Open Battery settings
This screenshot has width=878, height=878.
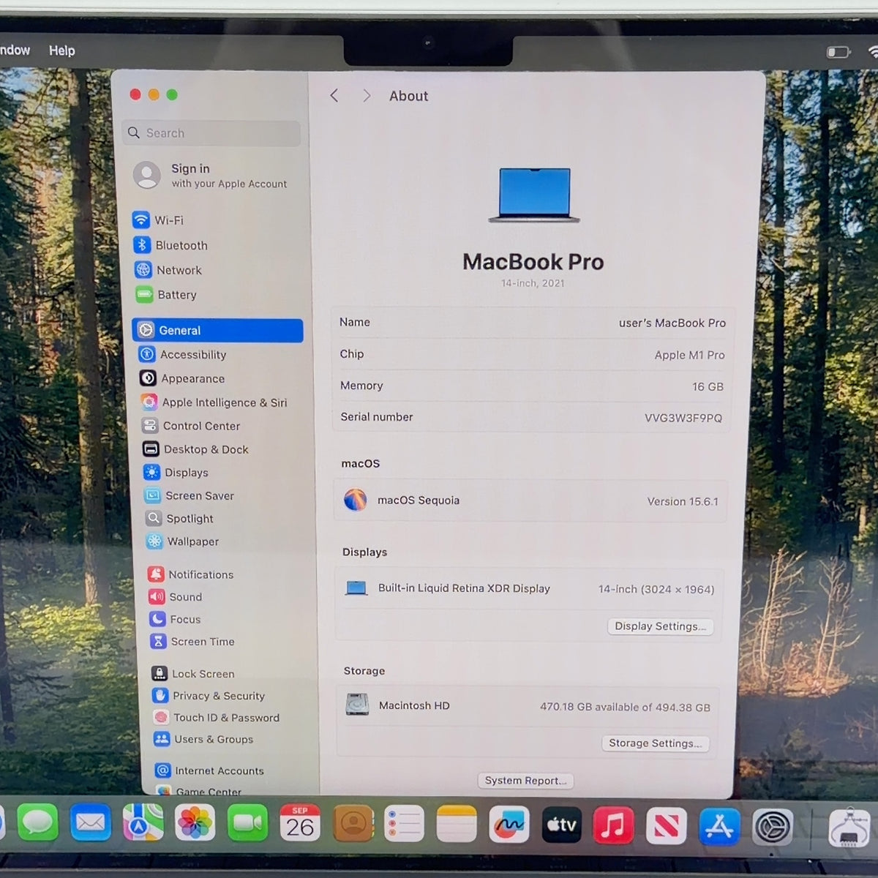(x=166, y=295)
